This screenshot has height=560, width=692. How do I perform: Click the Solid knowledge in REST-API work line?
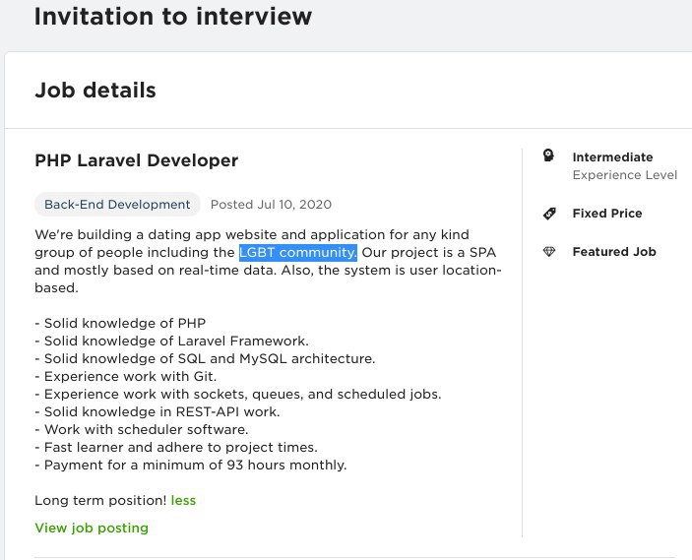[157, 411]
